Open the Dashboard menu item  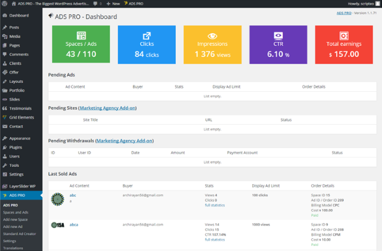(x=21, y=15)
